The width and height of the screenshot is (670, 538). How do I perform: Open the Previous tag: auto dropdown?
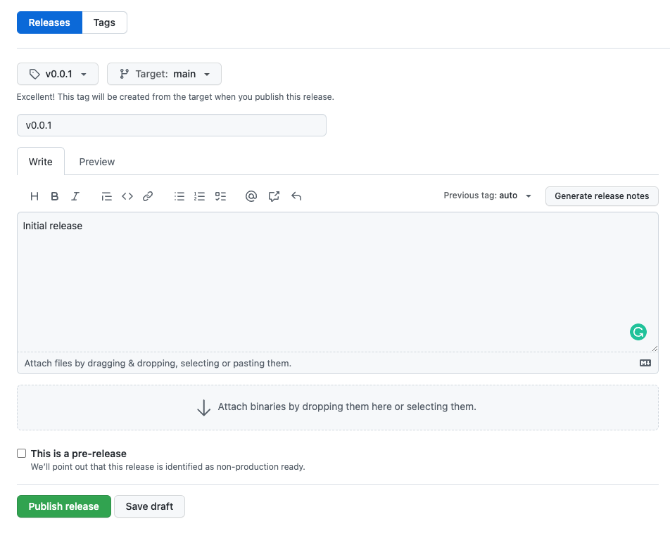click(487, 196)
